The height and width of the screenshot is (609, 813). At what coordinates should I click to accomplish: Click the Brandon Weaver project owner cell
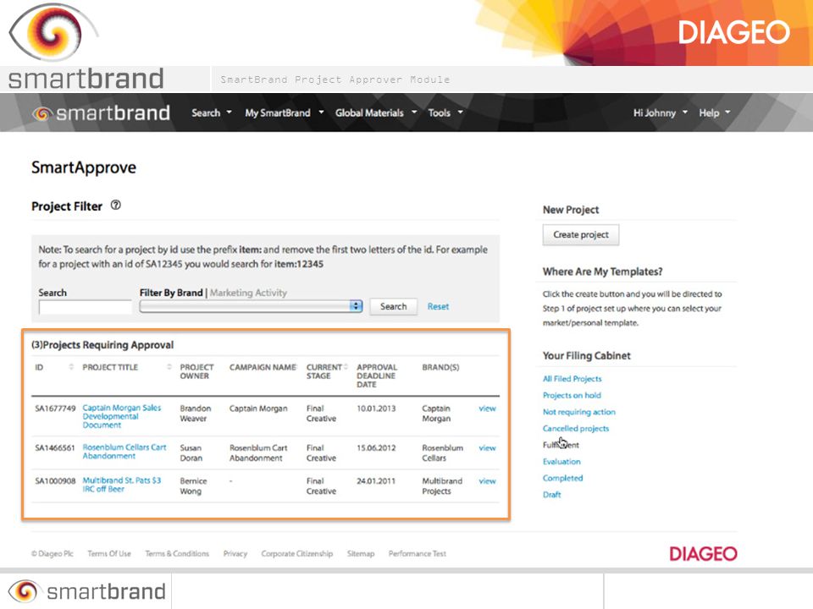(x=196, y=414)
